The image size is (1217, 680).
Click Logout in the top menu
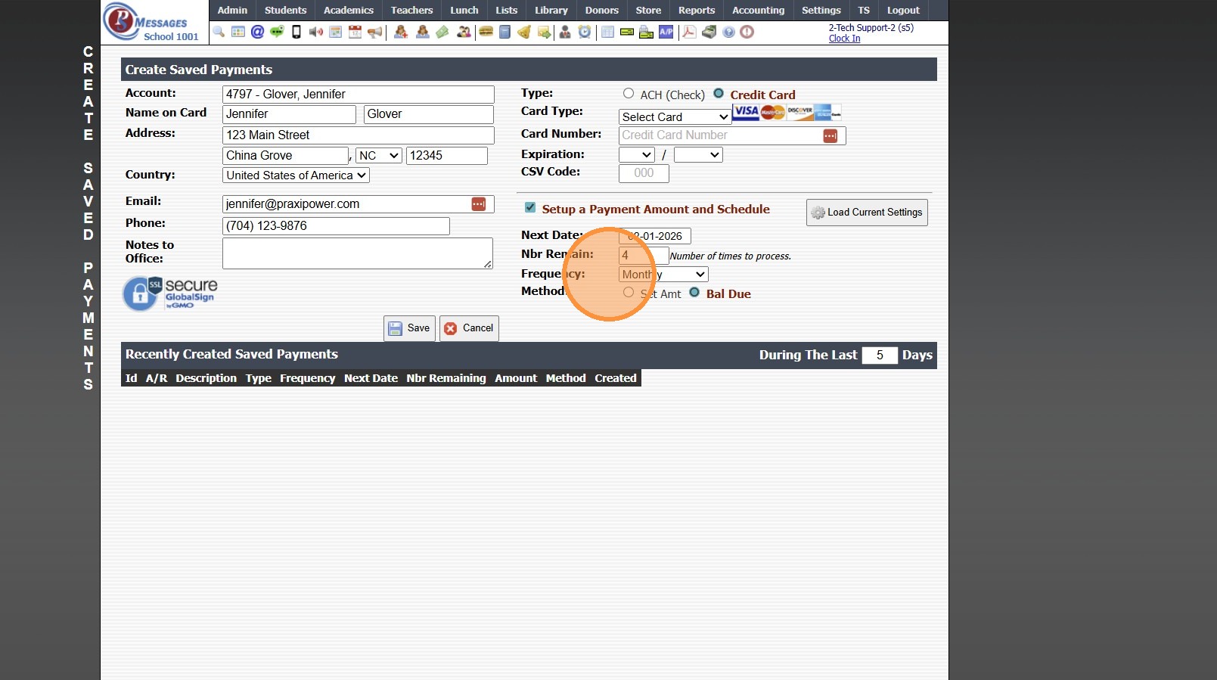(903, 10)
